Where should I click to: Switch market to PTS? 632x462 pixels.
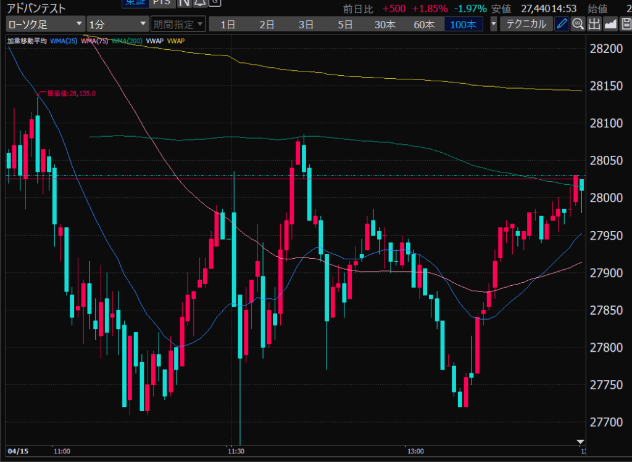(x=162, y=2)
